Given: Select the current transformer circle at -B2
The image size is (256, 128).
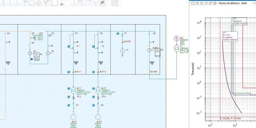Looking at the screenshot, I should [48, 53].
